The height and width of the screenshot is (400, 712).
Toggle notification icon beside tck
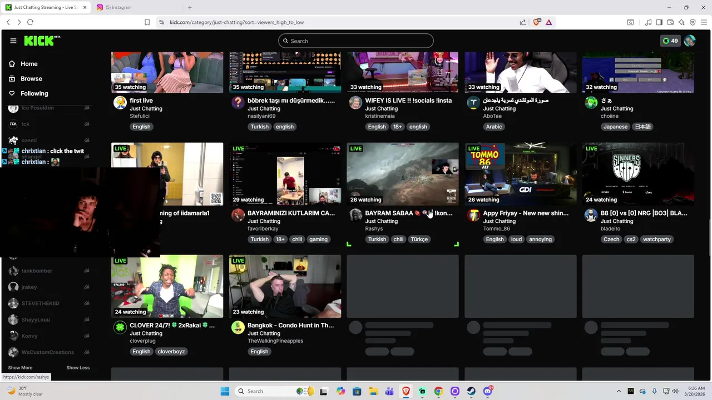[87, 124]
